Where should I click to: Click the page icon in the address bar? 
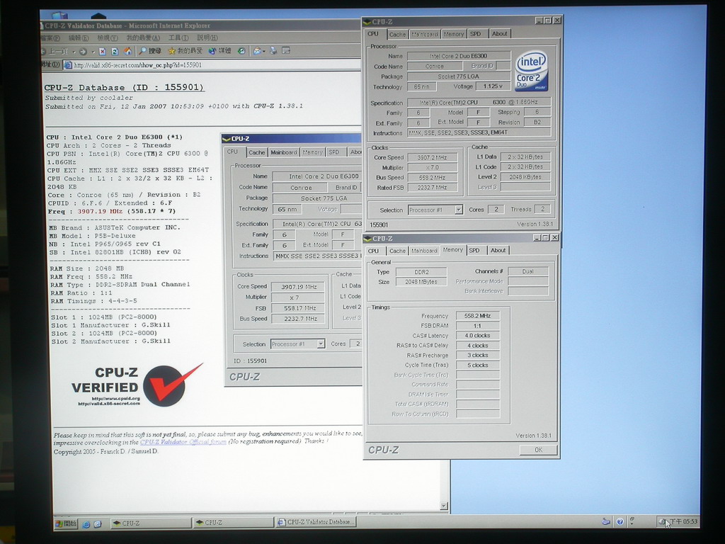68,65
